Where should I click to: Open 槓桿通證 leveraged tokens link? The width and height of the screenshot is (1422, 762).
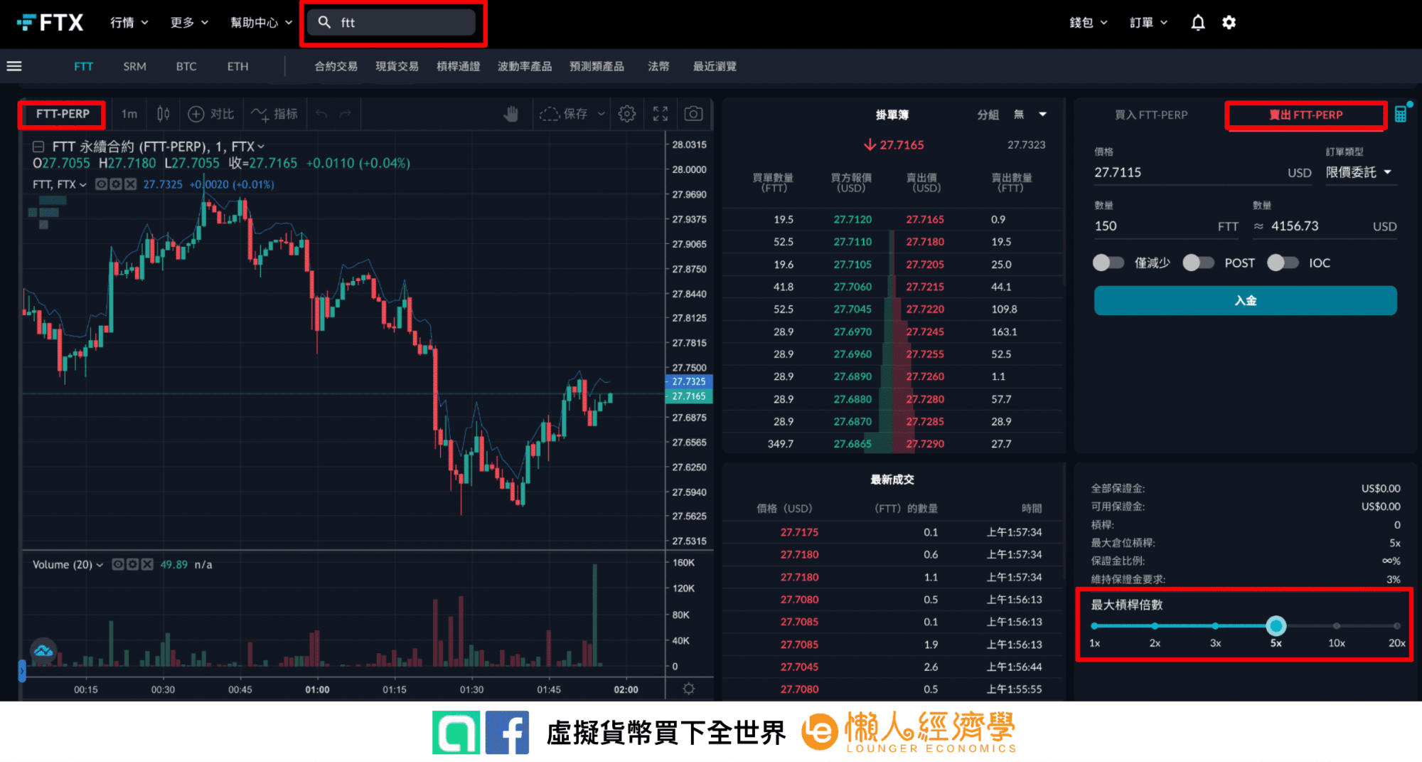(x=458, y=66)
